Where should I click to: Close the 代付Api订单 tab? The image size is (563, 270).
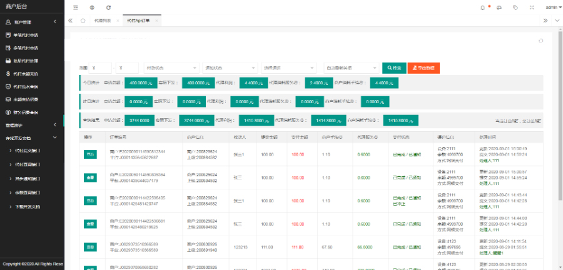tap(156, 21)
